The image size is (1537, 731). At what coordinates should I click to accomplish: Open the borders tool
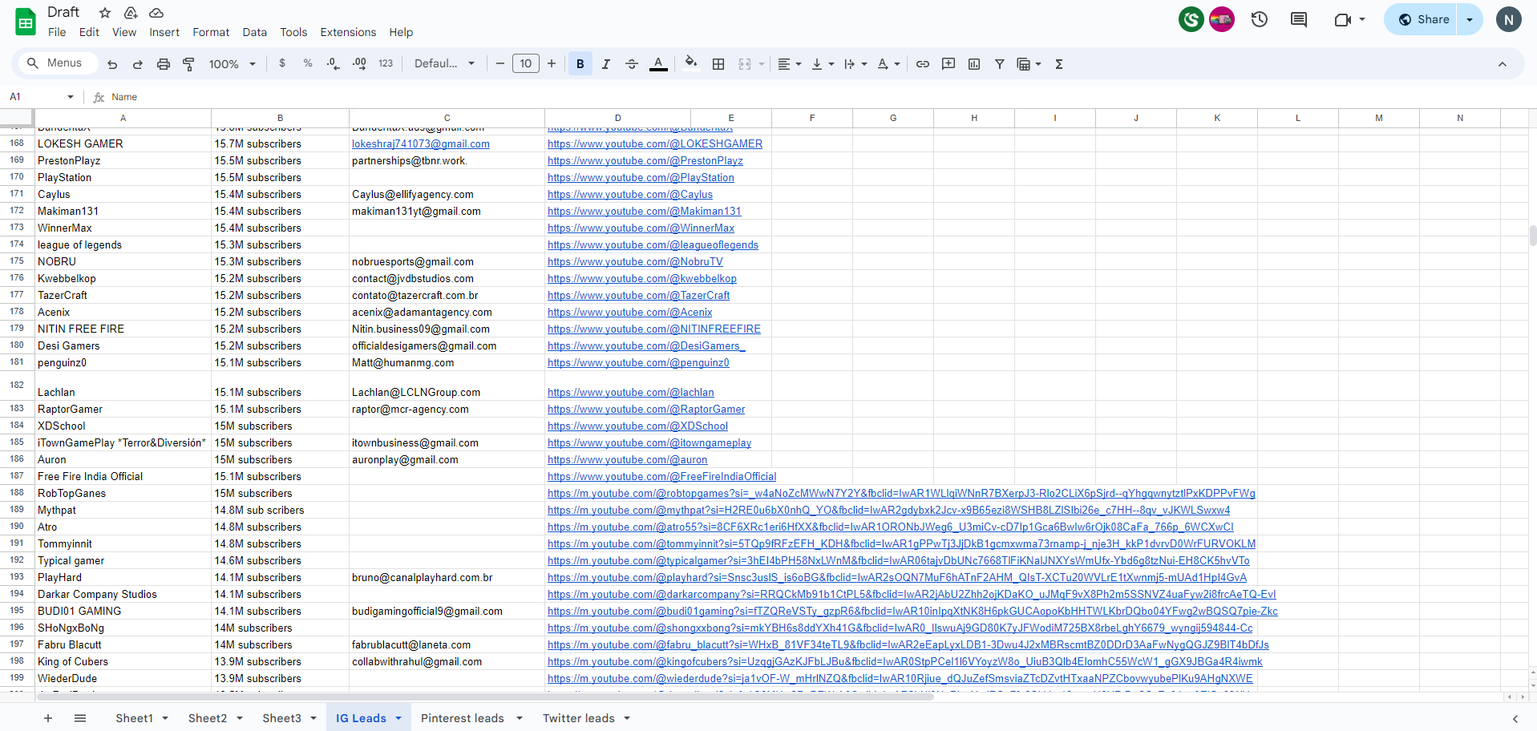tap(718, 64)
